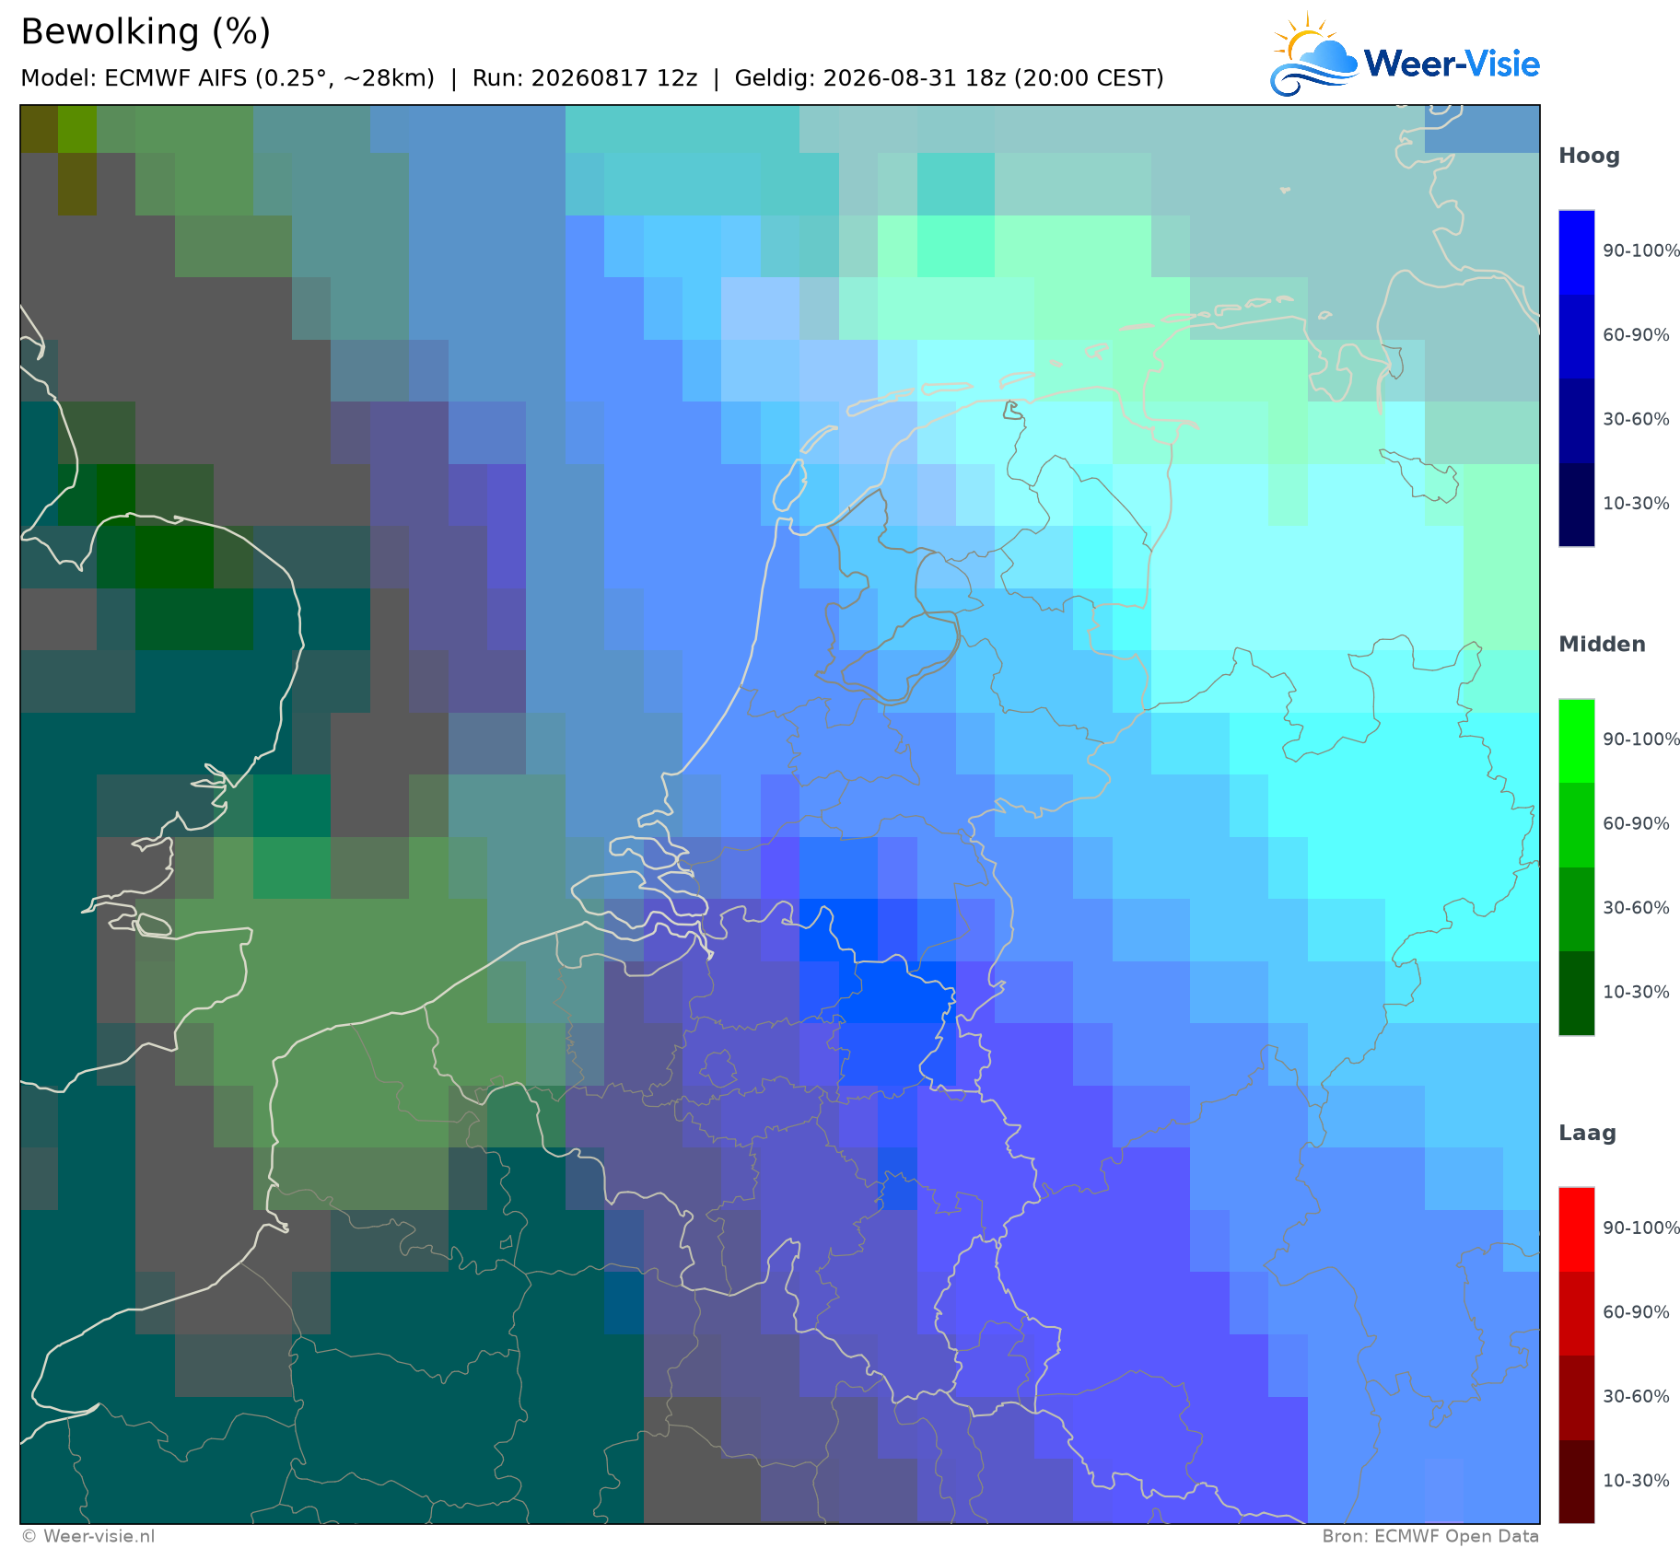This screenshot has width=1680, height=1548.
Task: Select the Laag 10-30% maroon swatch
Action: [1576, 1483]
